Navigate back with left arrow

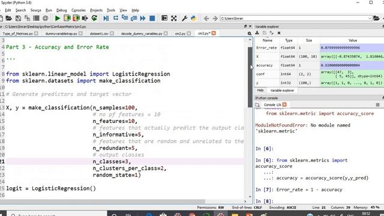[206, 19]
